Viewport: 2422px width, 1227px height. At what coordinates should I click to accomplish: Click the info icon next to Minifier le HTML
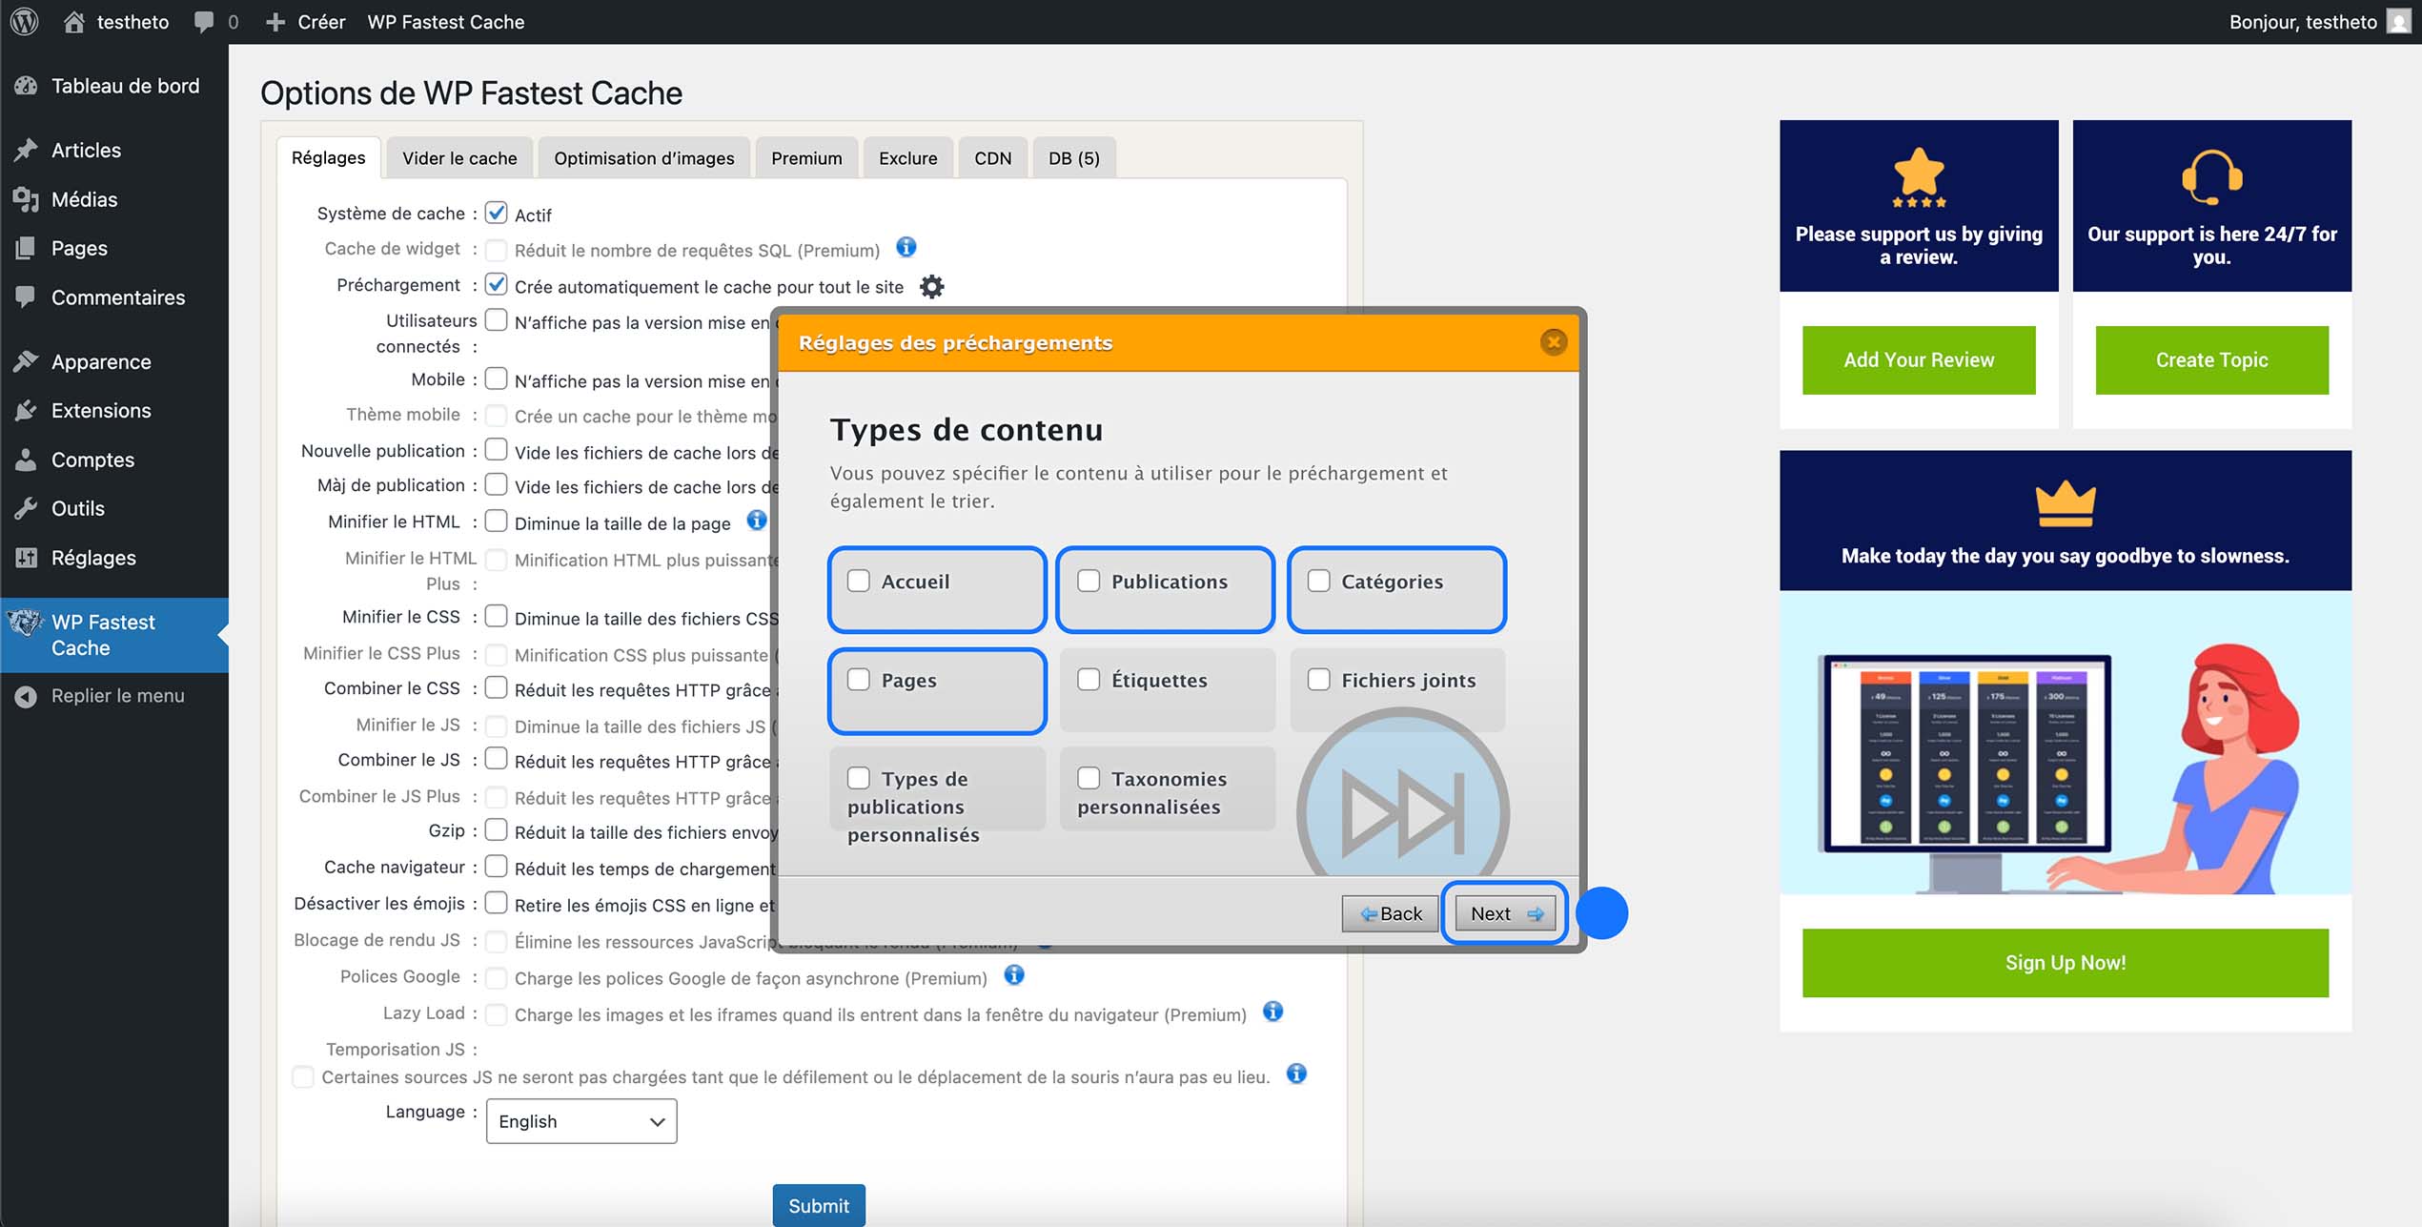[756, 521]
